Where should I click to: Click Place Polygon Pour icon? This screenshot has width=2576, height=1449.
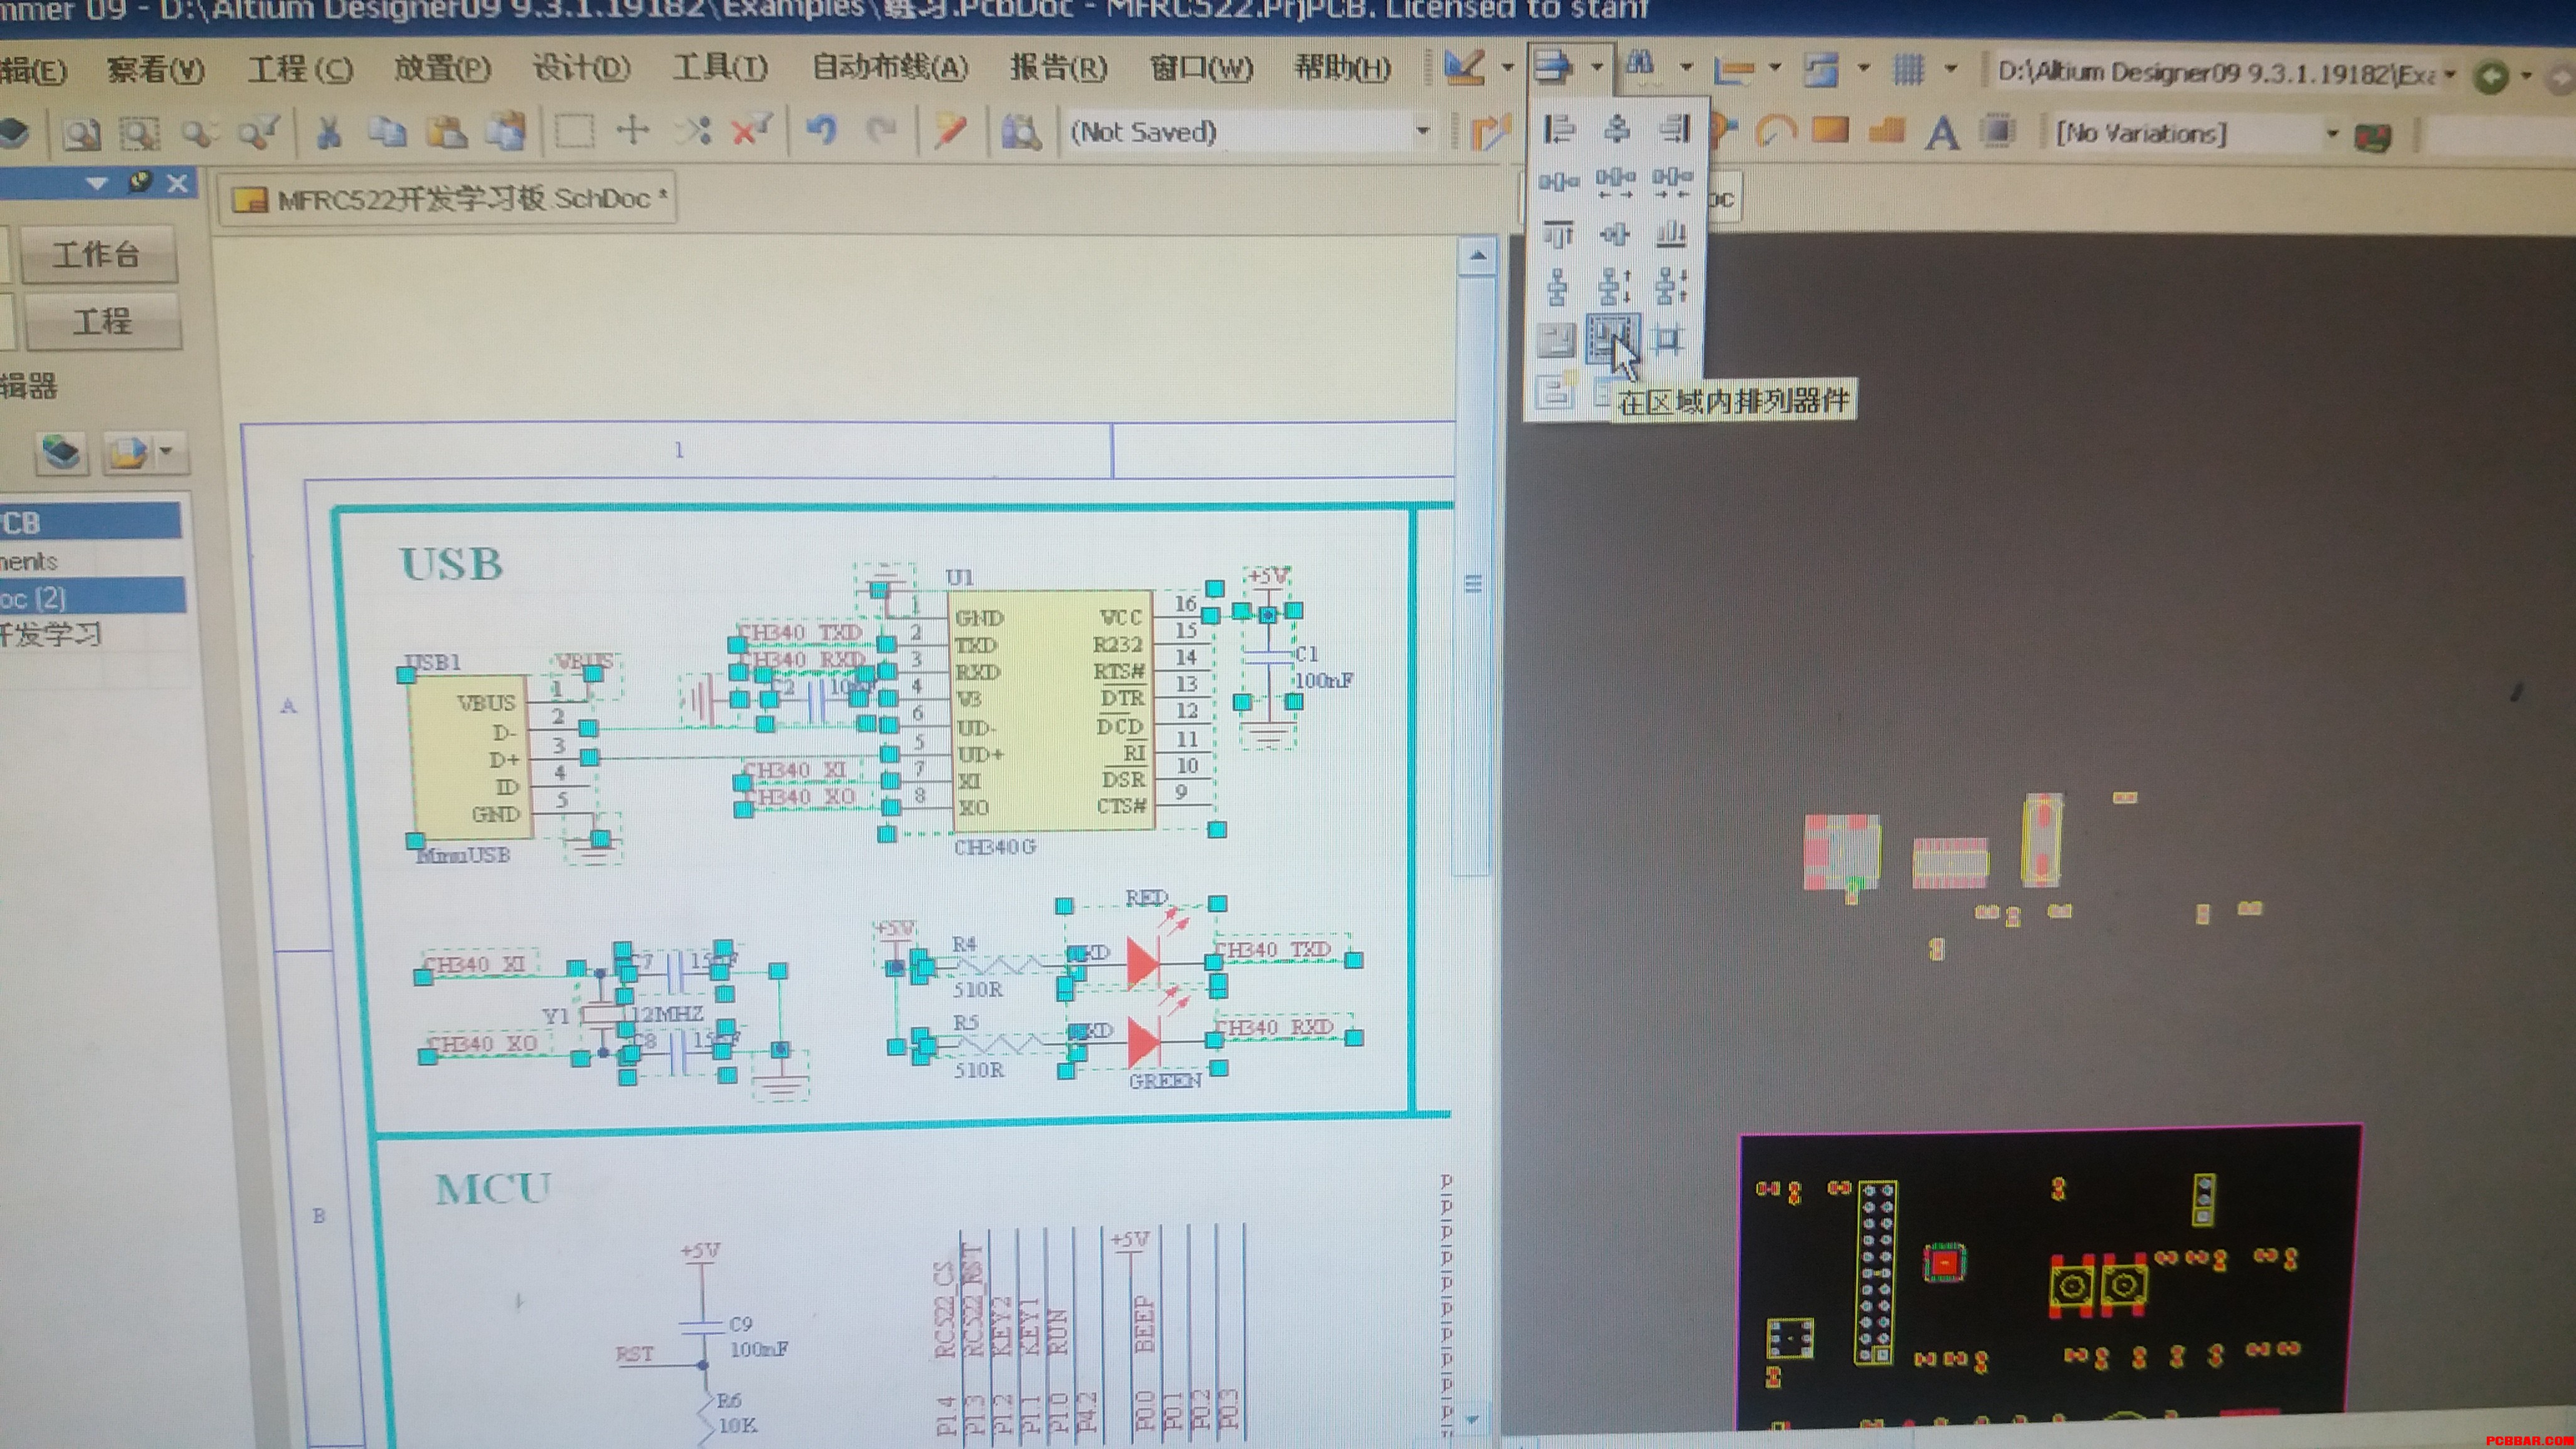tap(1886, 130)
